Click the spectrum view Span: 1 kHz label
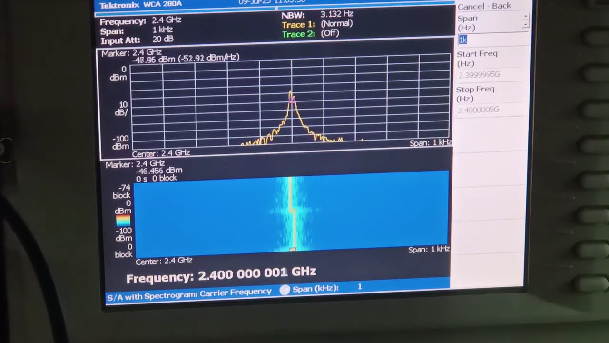This screenshot has height=343, width=609. (431, 143)
